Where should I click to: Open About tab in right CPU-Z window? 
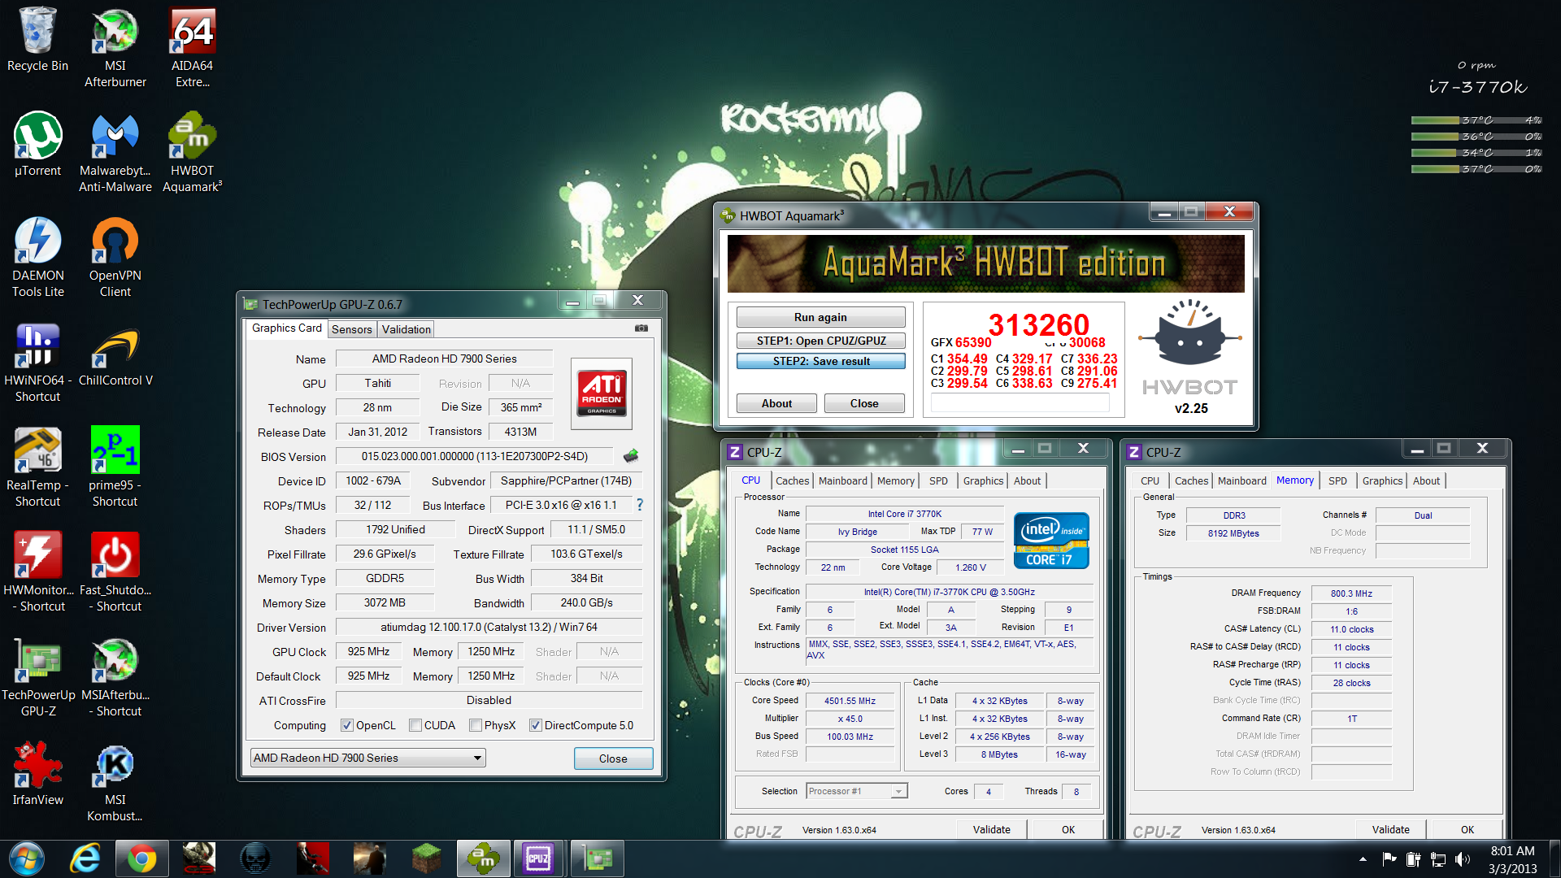1426,480
